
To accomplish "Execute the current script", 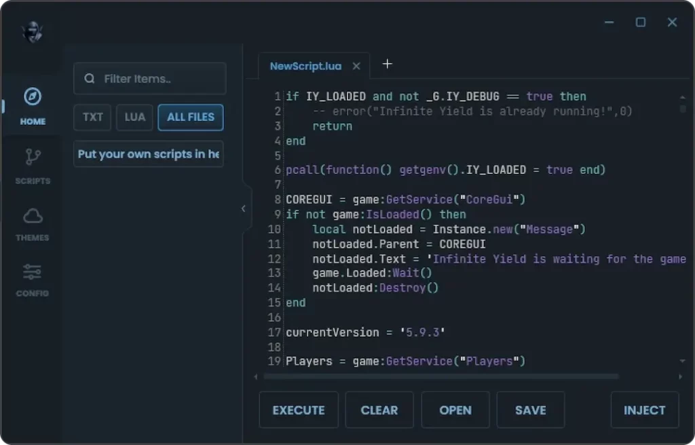I will pyautogui.click(x=299, y=410).
